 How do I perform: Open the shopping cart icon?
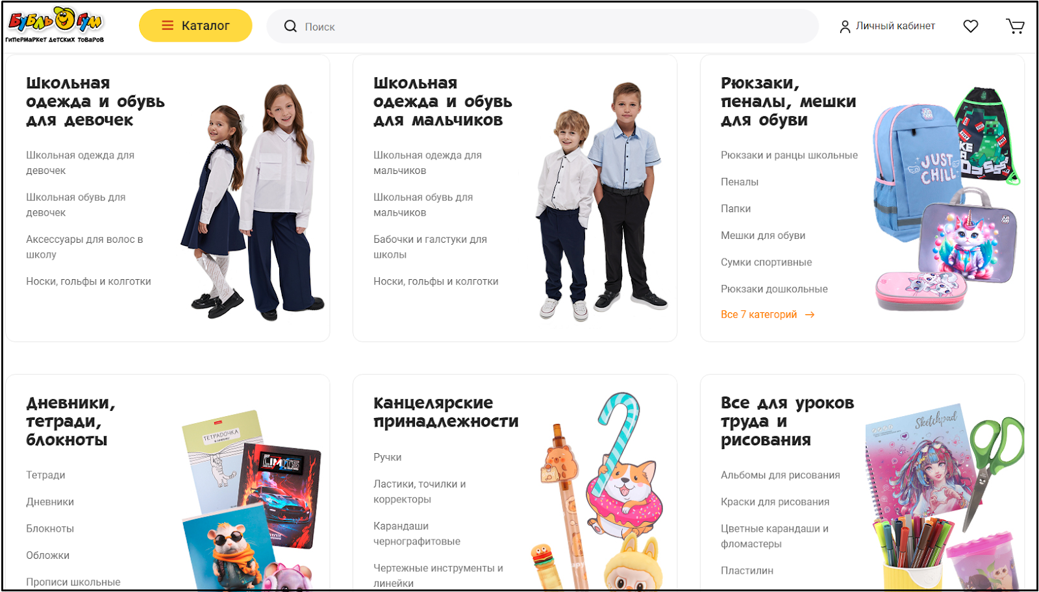[1015, 26]
